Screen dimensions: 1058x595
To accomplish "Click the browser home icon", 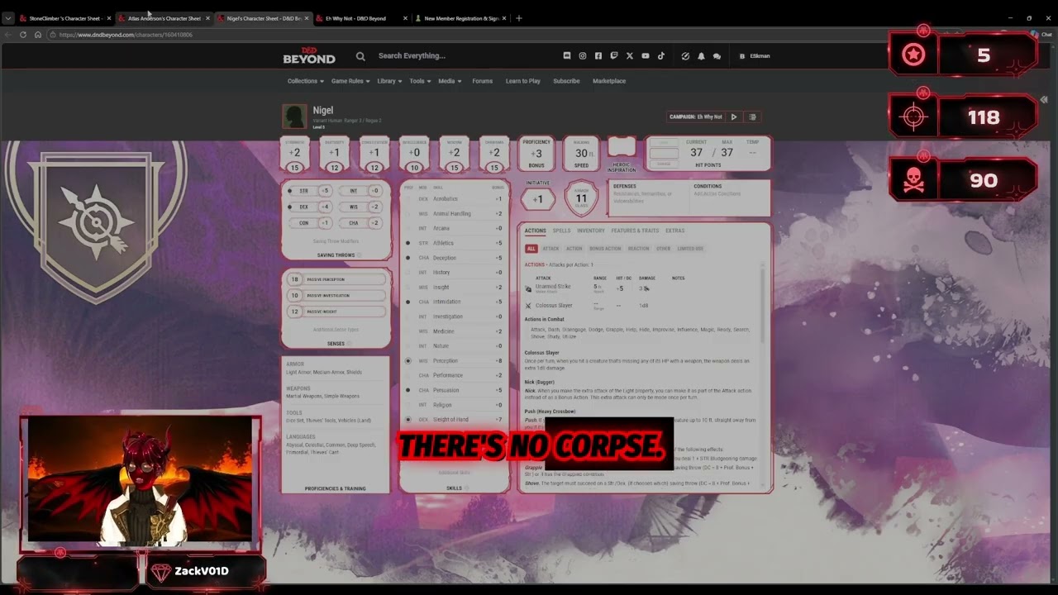I will [x=38, y=35].
